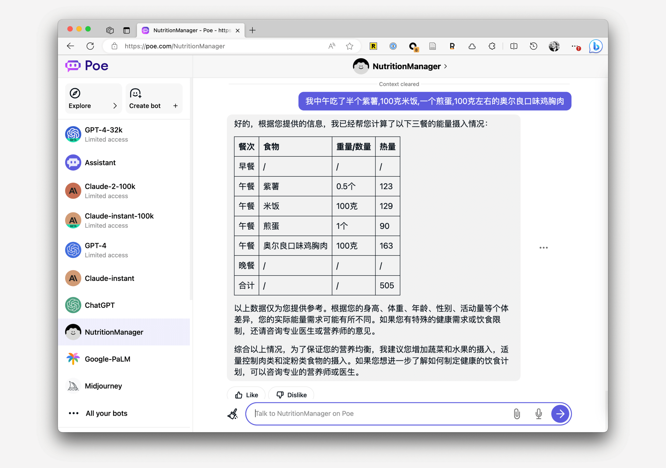The width and height of the screenshot is (666, 468).
Task: Toggle vertical tabs pane icon
Action: [x=127, y=31]
